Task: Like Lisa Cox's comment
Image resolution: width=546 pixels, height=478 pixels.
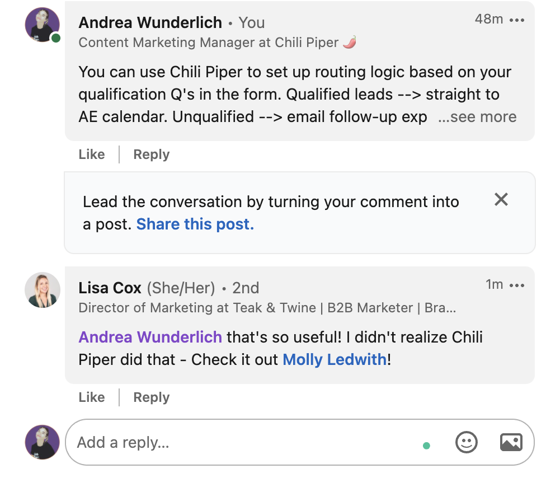Action: pos(92,397)
